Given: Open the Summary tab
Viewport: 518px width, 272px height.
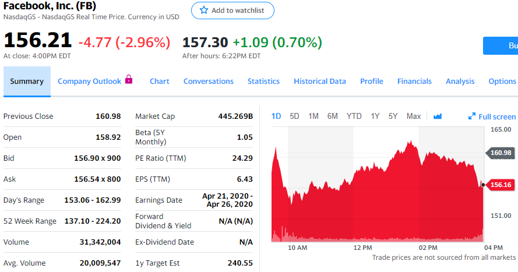Looking at the screenshot, I should point(27,82).
